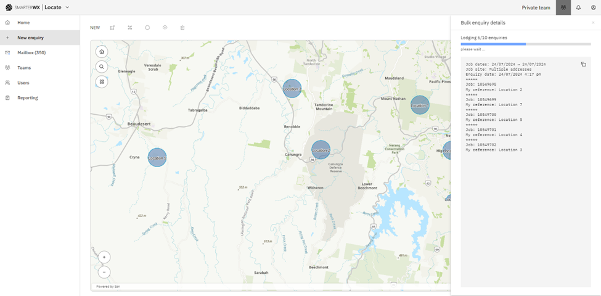Open Reporting from the sidebar
Viewport: 601px width, 296px height.
tap(27, 98)
